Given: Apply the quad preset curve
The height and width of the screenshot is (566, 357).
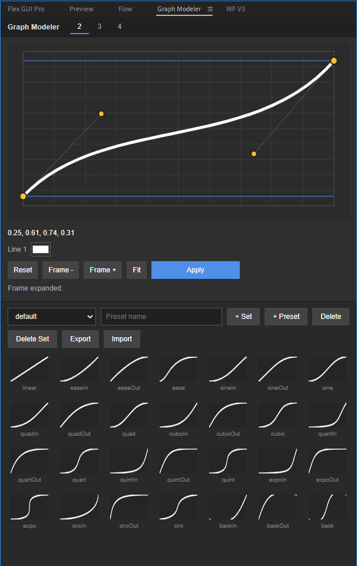Looking at the screenshot, I should 129,415.
